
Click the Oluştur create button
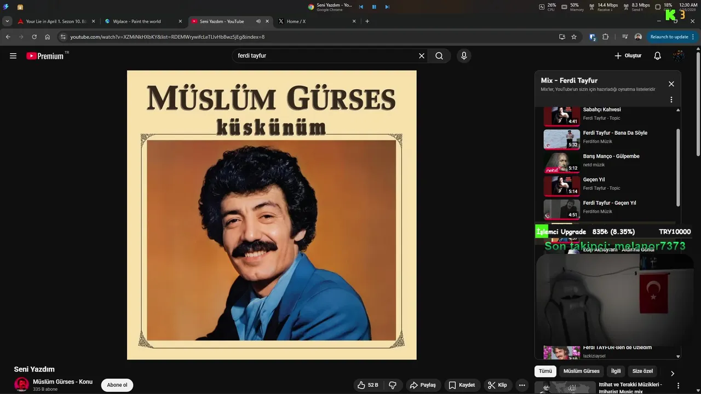coord(628,56)
